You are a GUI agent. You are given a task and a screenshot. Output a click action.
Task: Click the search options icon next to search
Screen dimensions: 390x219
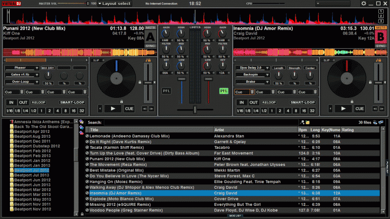coord(302,122)
